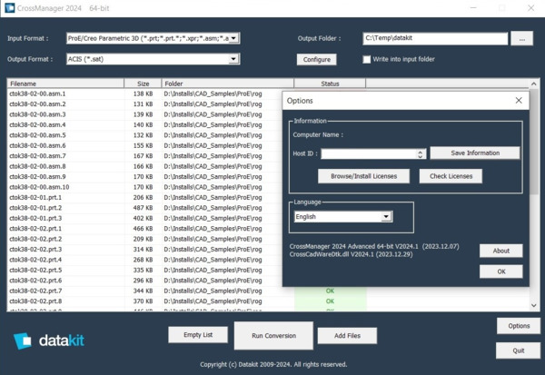Click the 138 KB size cell
The height and width of the screenshot is (375, 545).
[143, 94]
